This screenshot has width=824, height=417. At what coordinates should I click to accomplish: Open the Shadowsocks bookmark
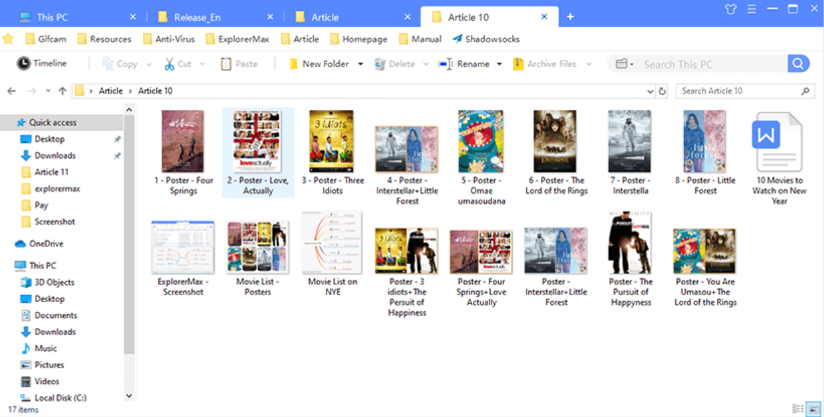click(487, 39)
